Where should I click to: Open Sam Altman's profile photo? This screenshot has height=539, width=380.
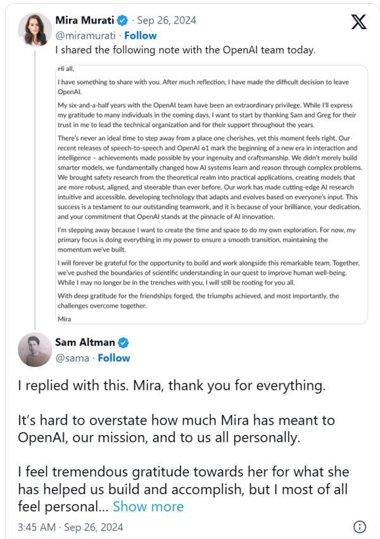pyautogui.click(x=35, y=350)
